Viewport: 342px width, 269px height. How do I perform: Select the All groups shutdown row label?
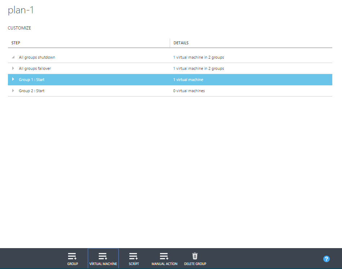pyautogui.click(x=37, y=57)
